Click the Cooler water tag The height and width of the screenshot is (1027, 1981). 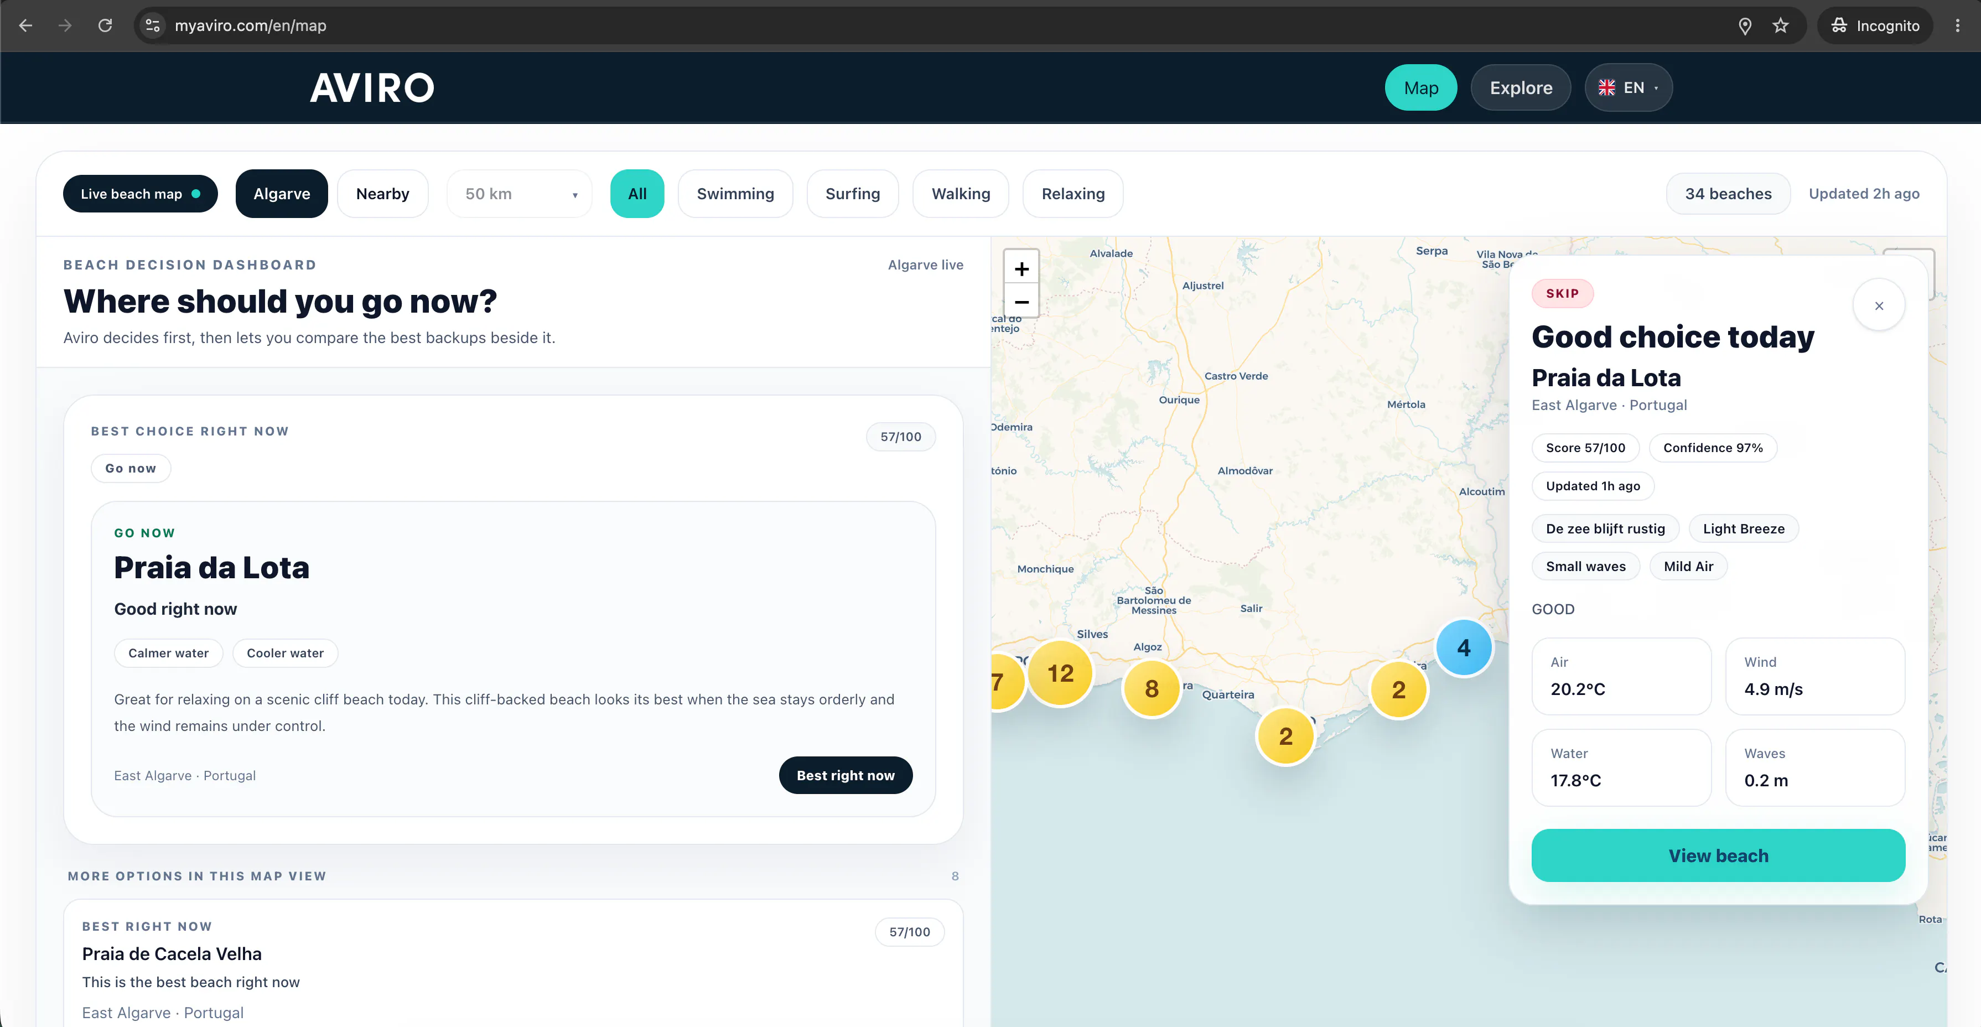tap(284, 653)
